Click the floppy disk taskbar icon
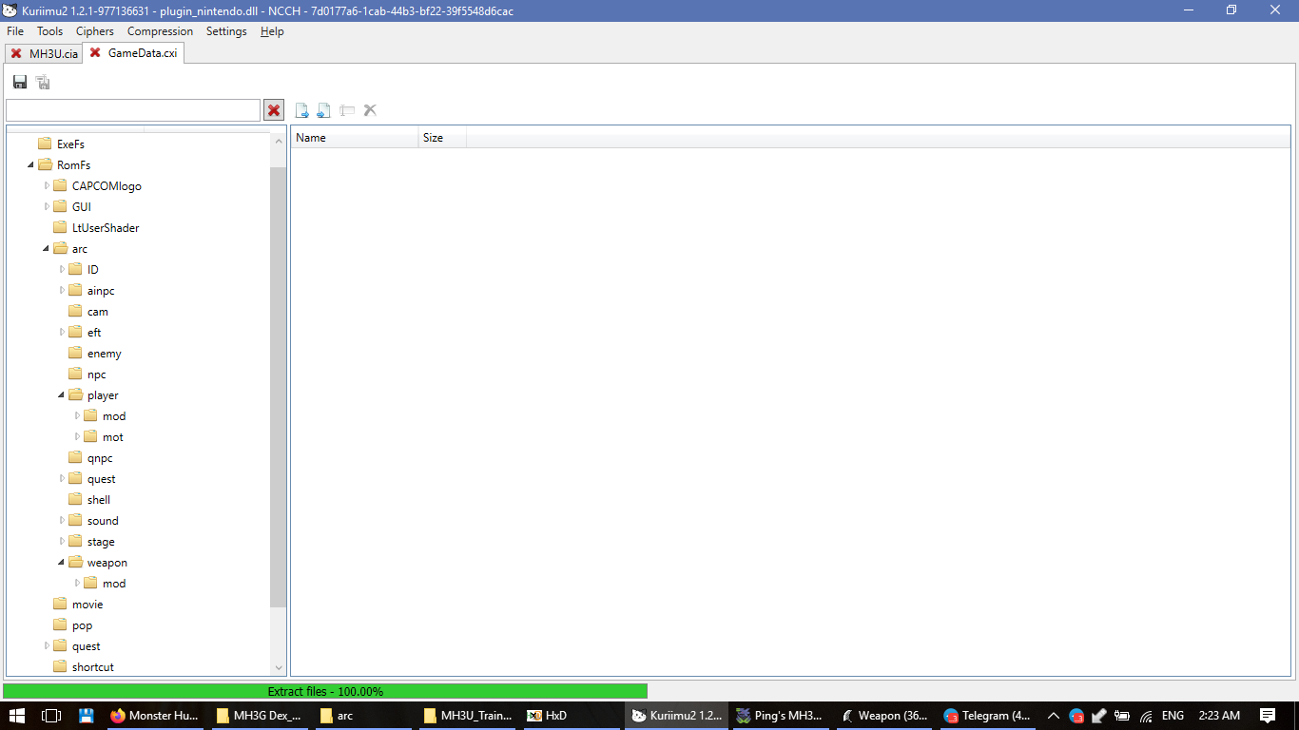The height and width of the screenshot is (730, 1299). tap(86, 716)
